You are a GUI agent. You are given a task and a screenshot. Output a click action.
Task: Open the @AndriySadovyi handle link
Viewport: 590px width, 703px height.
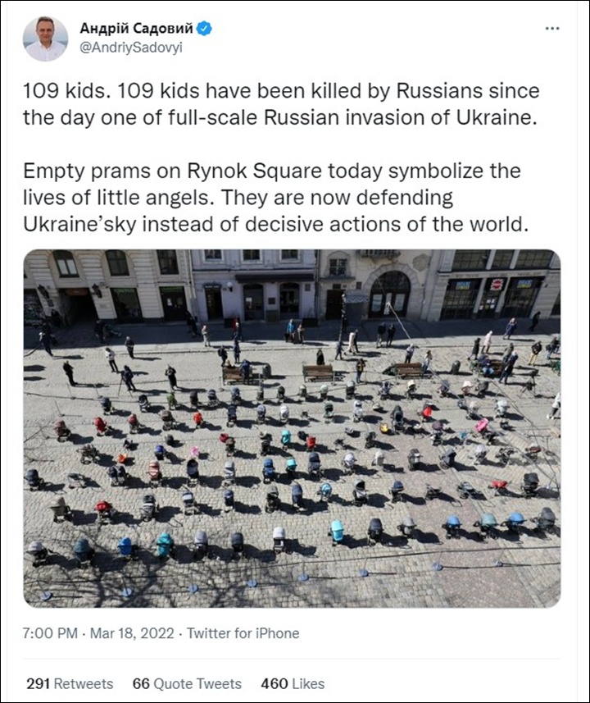point(130,48)
